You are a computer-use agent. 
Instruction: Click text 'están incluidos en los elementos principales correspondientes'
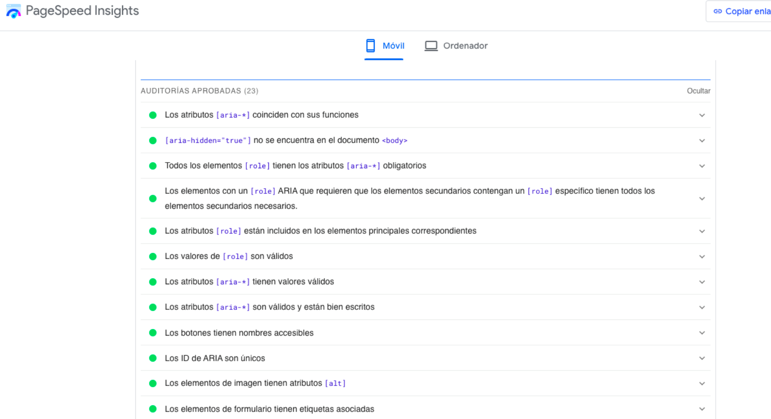click(360, 231)
